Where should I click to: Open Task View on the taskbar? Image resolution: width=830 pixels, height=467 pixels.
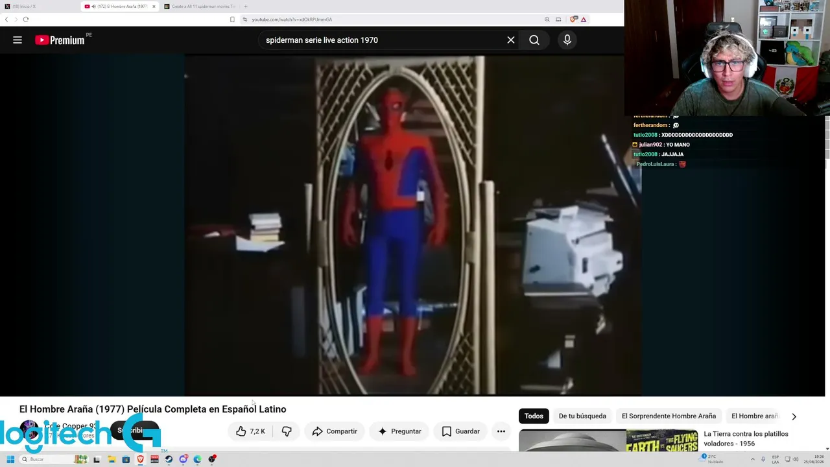pos(97,459)
